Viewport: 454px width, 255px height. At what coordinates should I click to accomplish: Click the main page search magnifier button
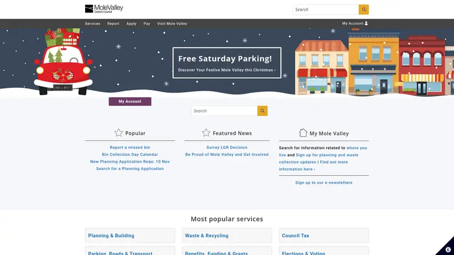coord(262,110)
